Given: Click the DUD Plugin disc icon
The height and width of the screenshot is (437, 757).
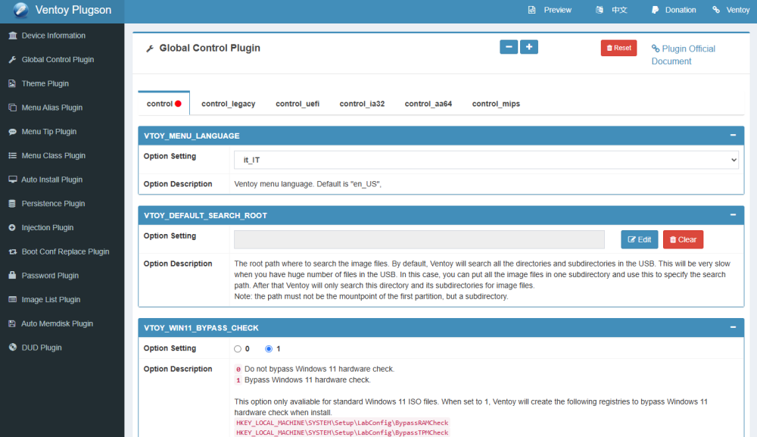Looking at the screenshot, I should click(13, 347).
